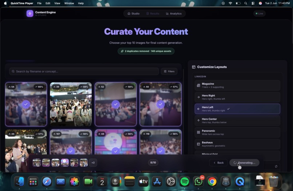The width and height of the screenshot is (293, 191).
Task: Choose the Hero Center layout
Action: point(237,121)
